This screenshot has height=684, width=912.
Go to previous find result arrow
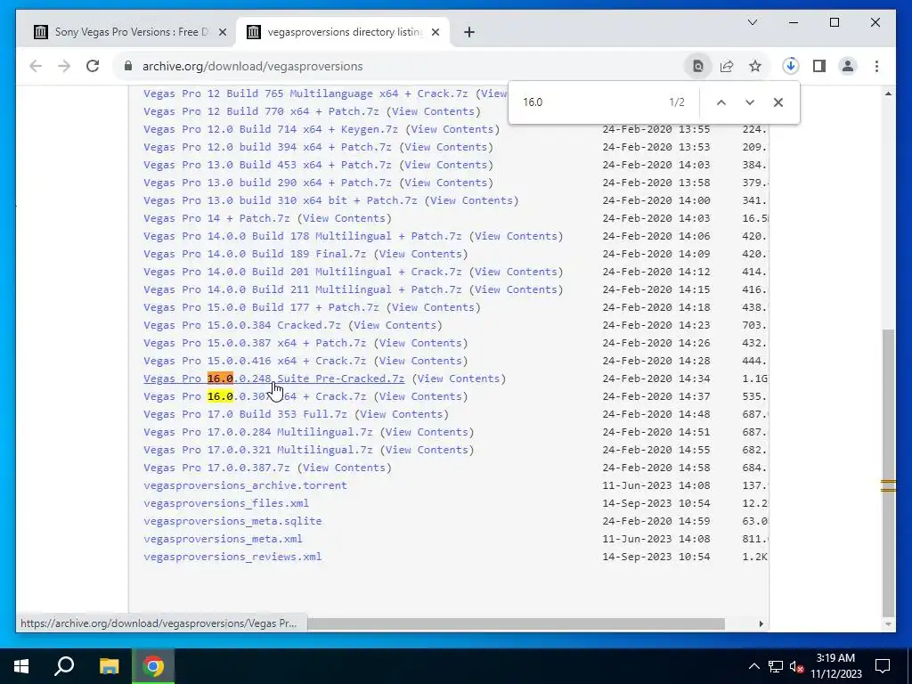[x=721, y=102]
